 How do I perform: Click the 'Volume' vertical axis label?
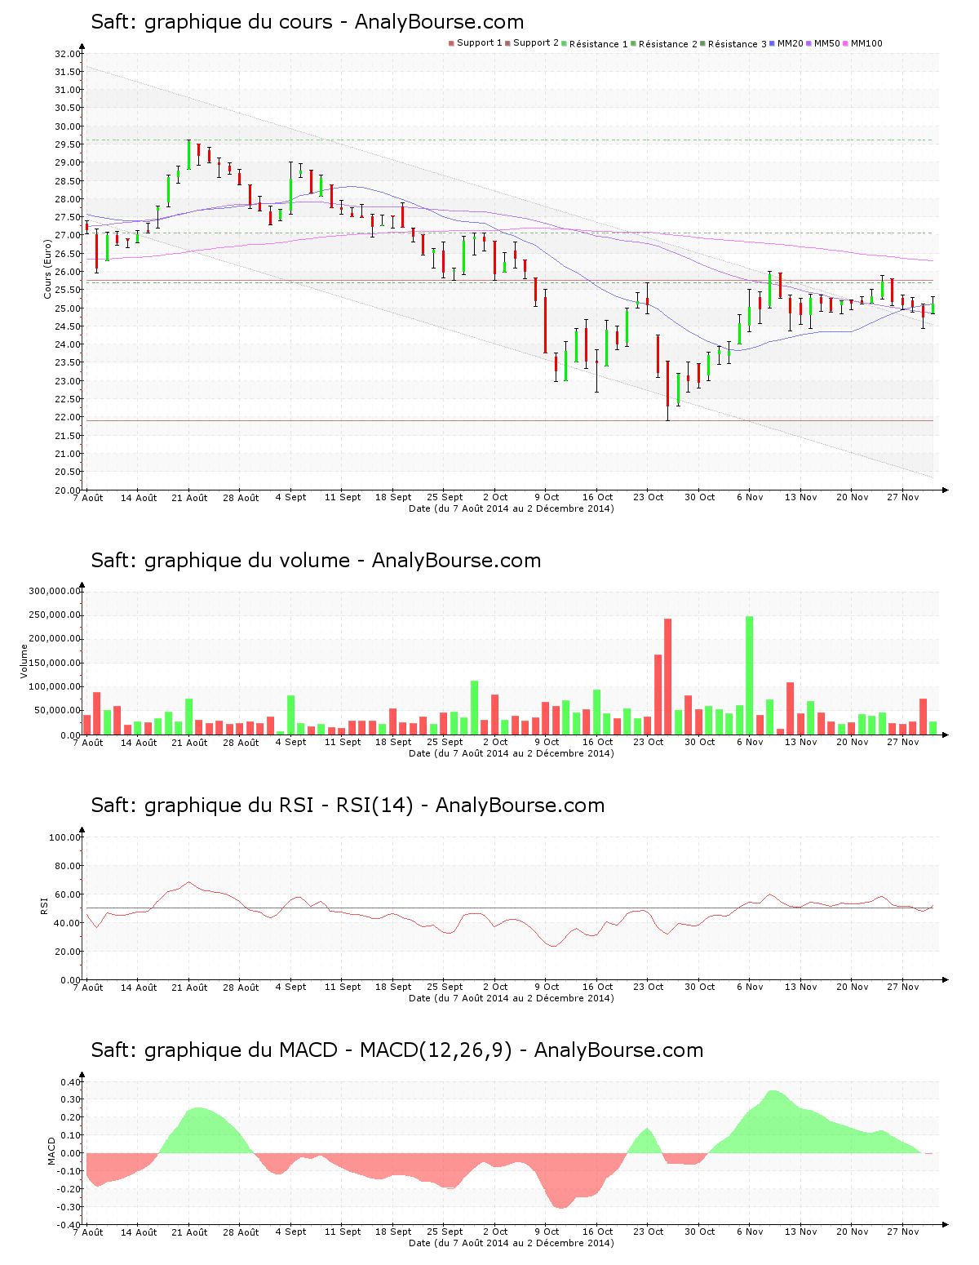tap(24, 661)
